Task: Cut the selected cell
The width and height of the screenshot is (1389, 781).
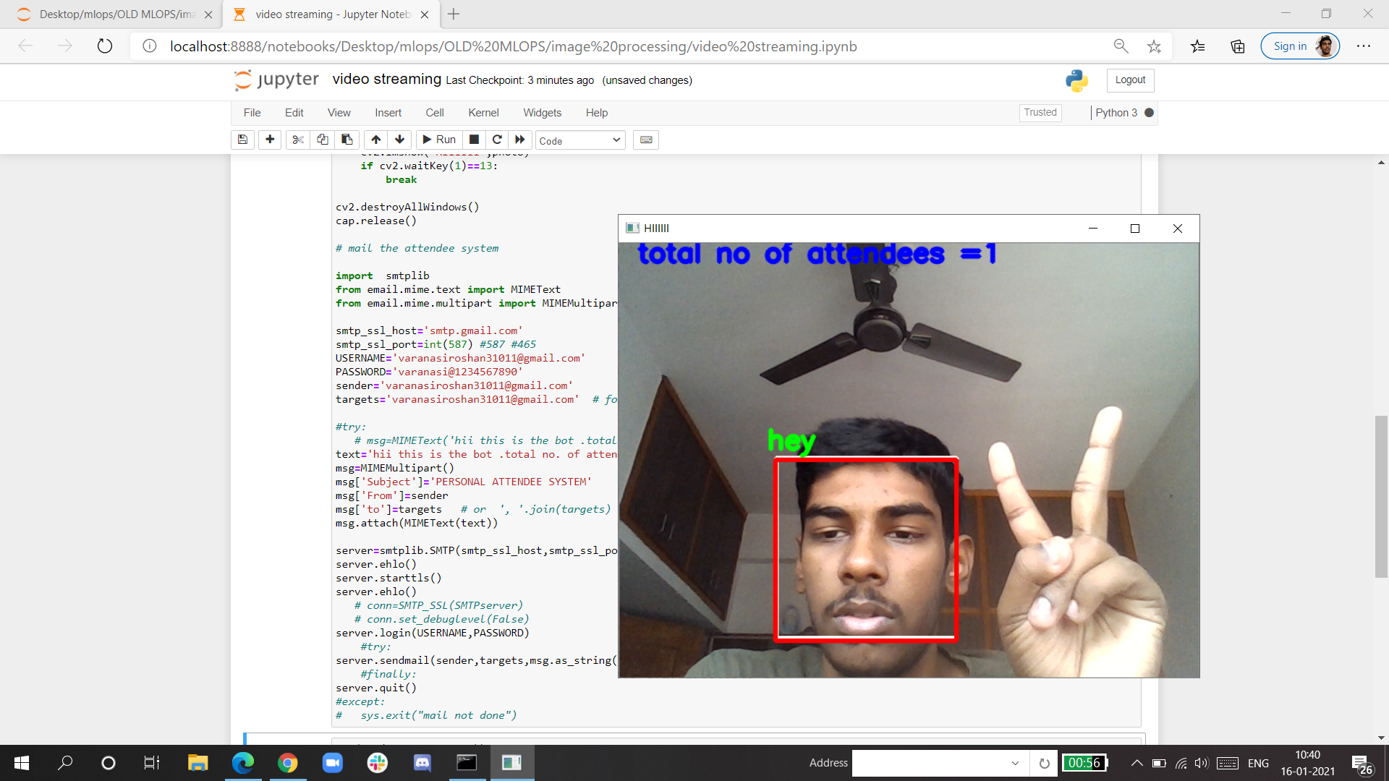Action: tap(297, 140)
